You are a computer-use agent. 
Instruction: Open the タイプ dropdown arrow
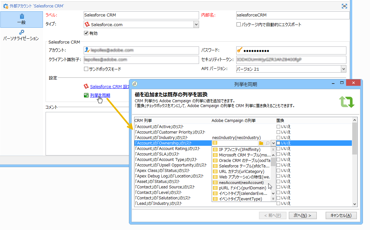click(196, 24)
